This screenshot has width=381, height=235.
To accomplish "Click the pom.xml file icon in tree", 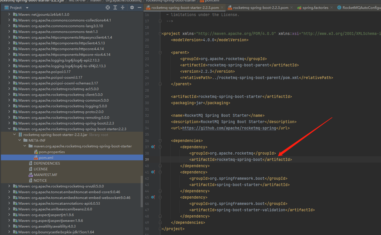I will pos(36,157).
